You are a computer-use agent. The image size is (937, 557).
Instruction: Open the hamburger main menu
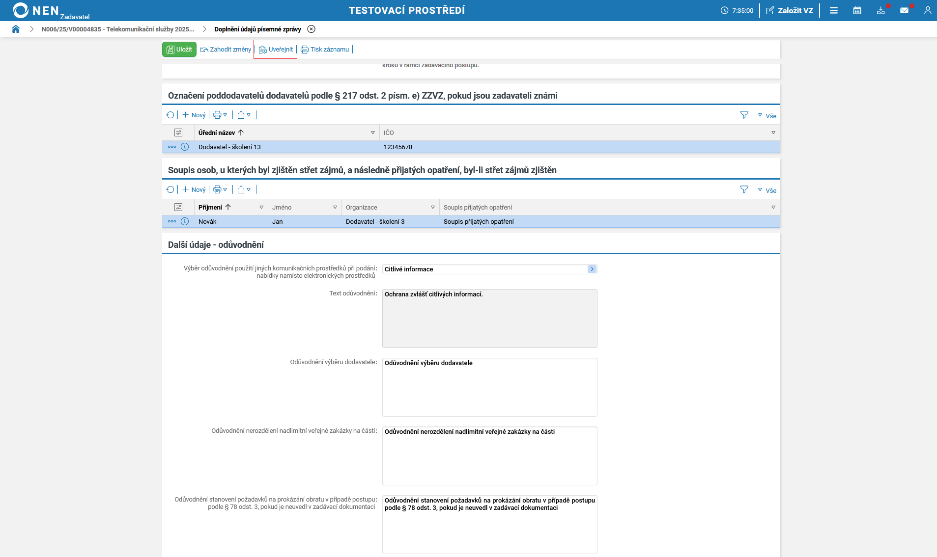[834, 10]
